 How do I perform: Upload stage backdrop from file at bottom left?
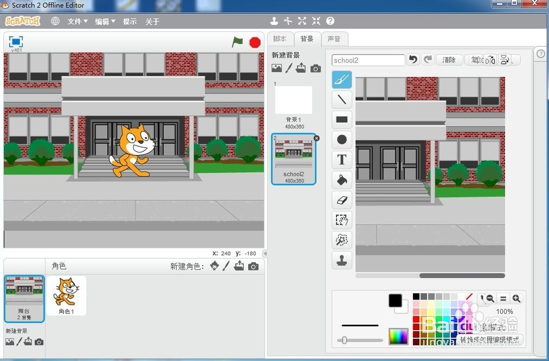28,341
